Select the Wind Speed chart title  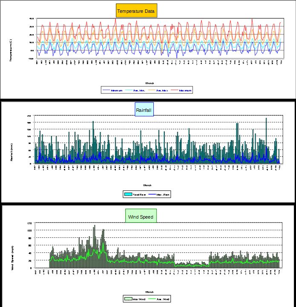coord(141,216)
